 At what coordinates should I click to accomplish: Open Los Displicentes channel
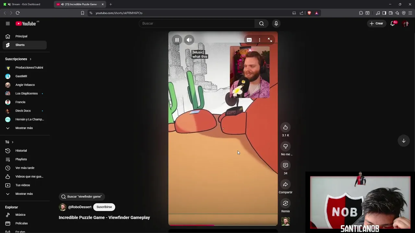click(x=25, y=94)
